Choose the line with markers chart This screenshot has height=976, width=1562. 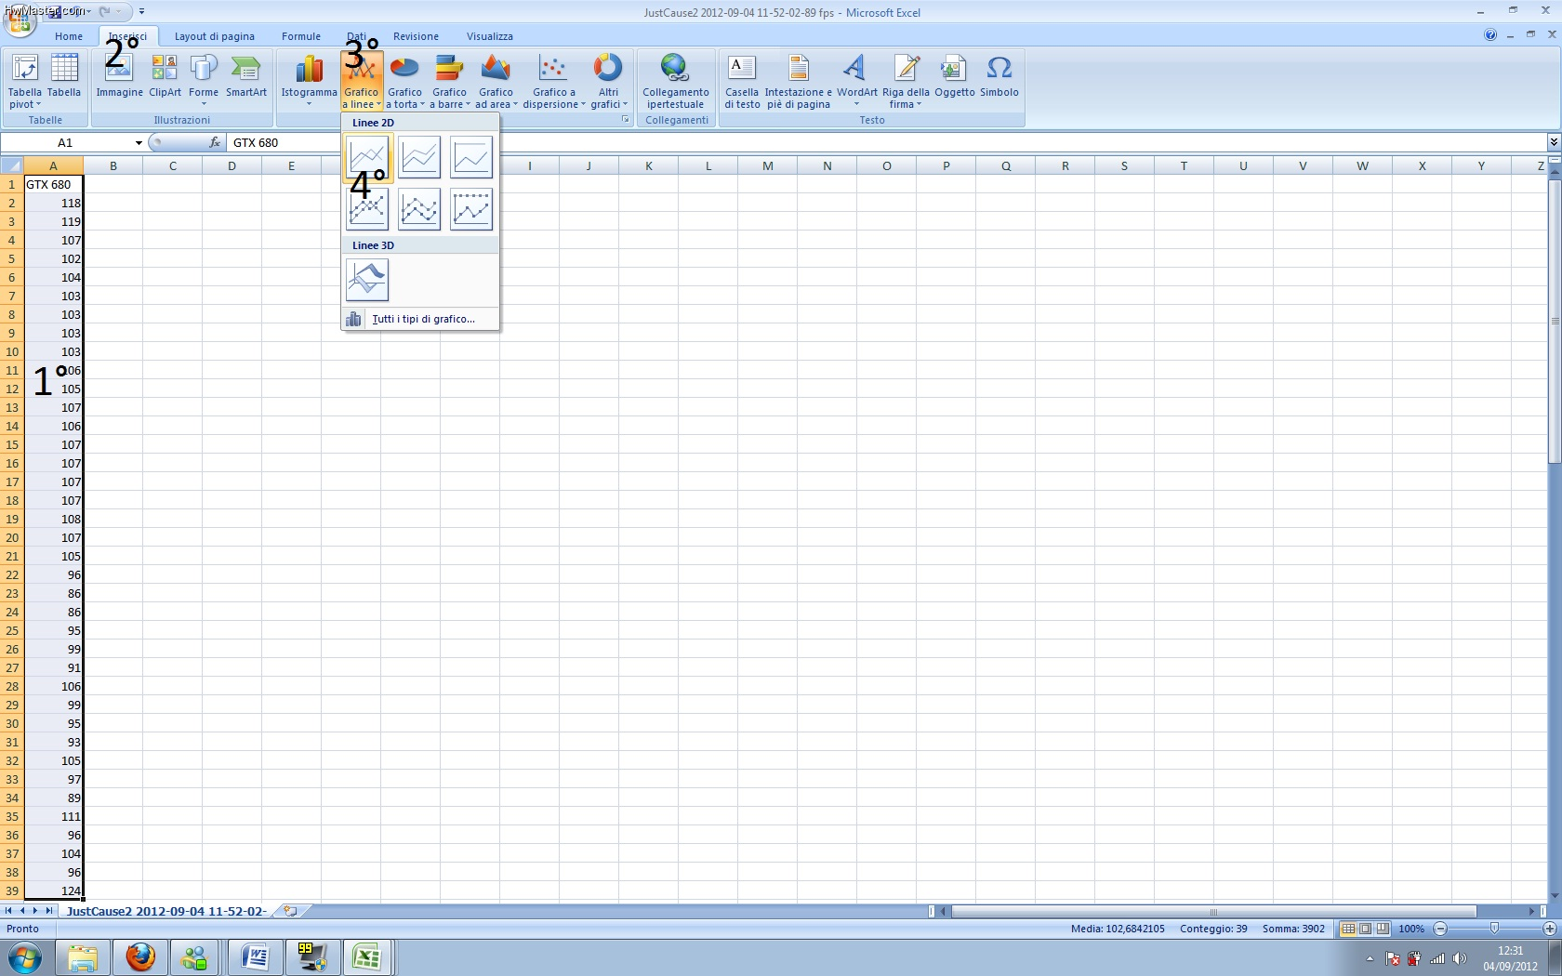point(367,209)
